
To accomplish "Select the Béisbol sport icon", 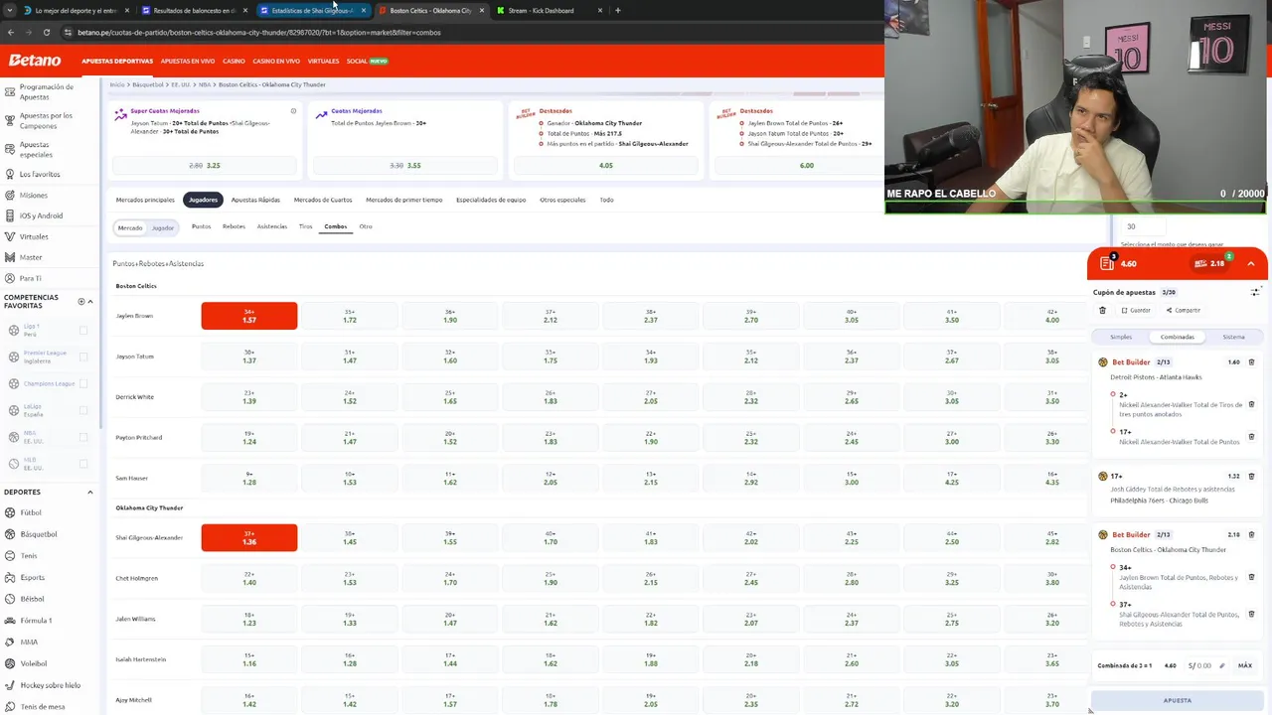I will 9,599.
